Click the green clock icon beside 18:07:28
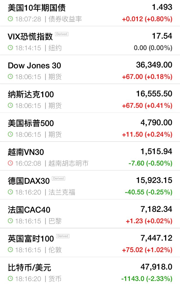The width and height of the screenshot is (180, 284). click(10, 19)
